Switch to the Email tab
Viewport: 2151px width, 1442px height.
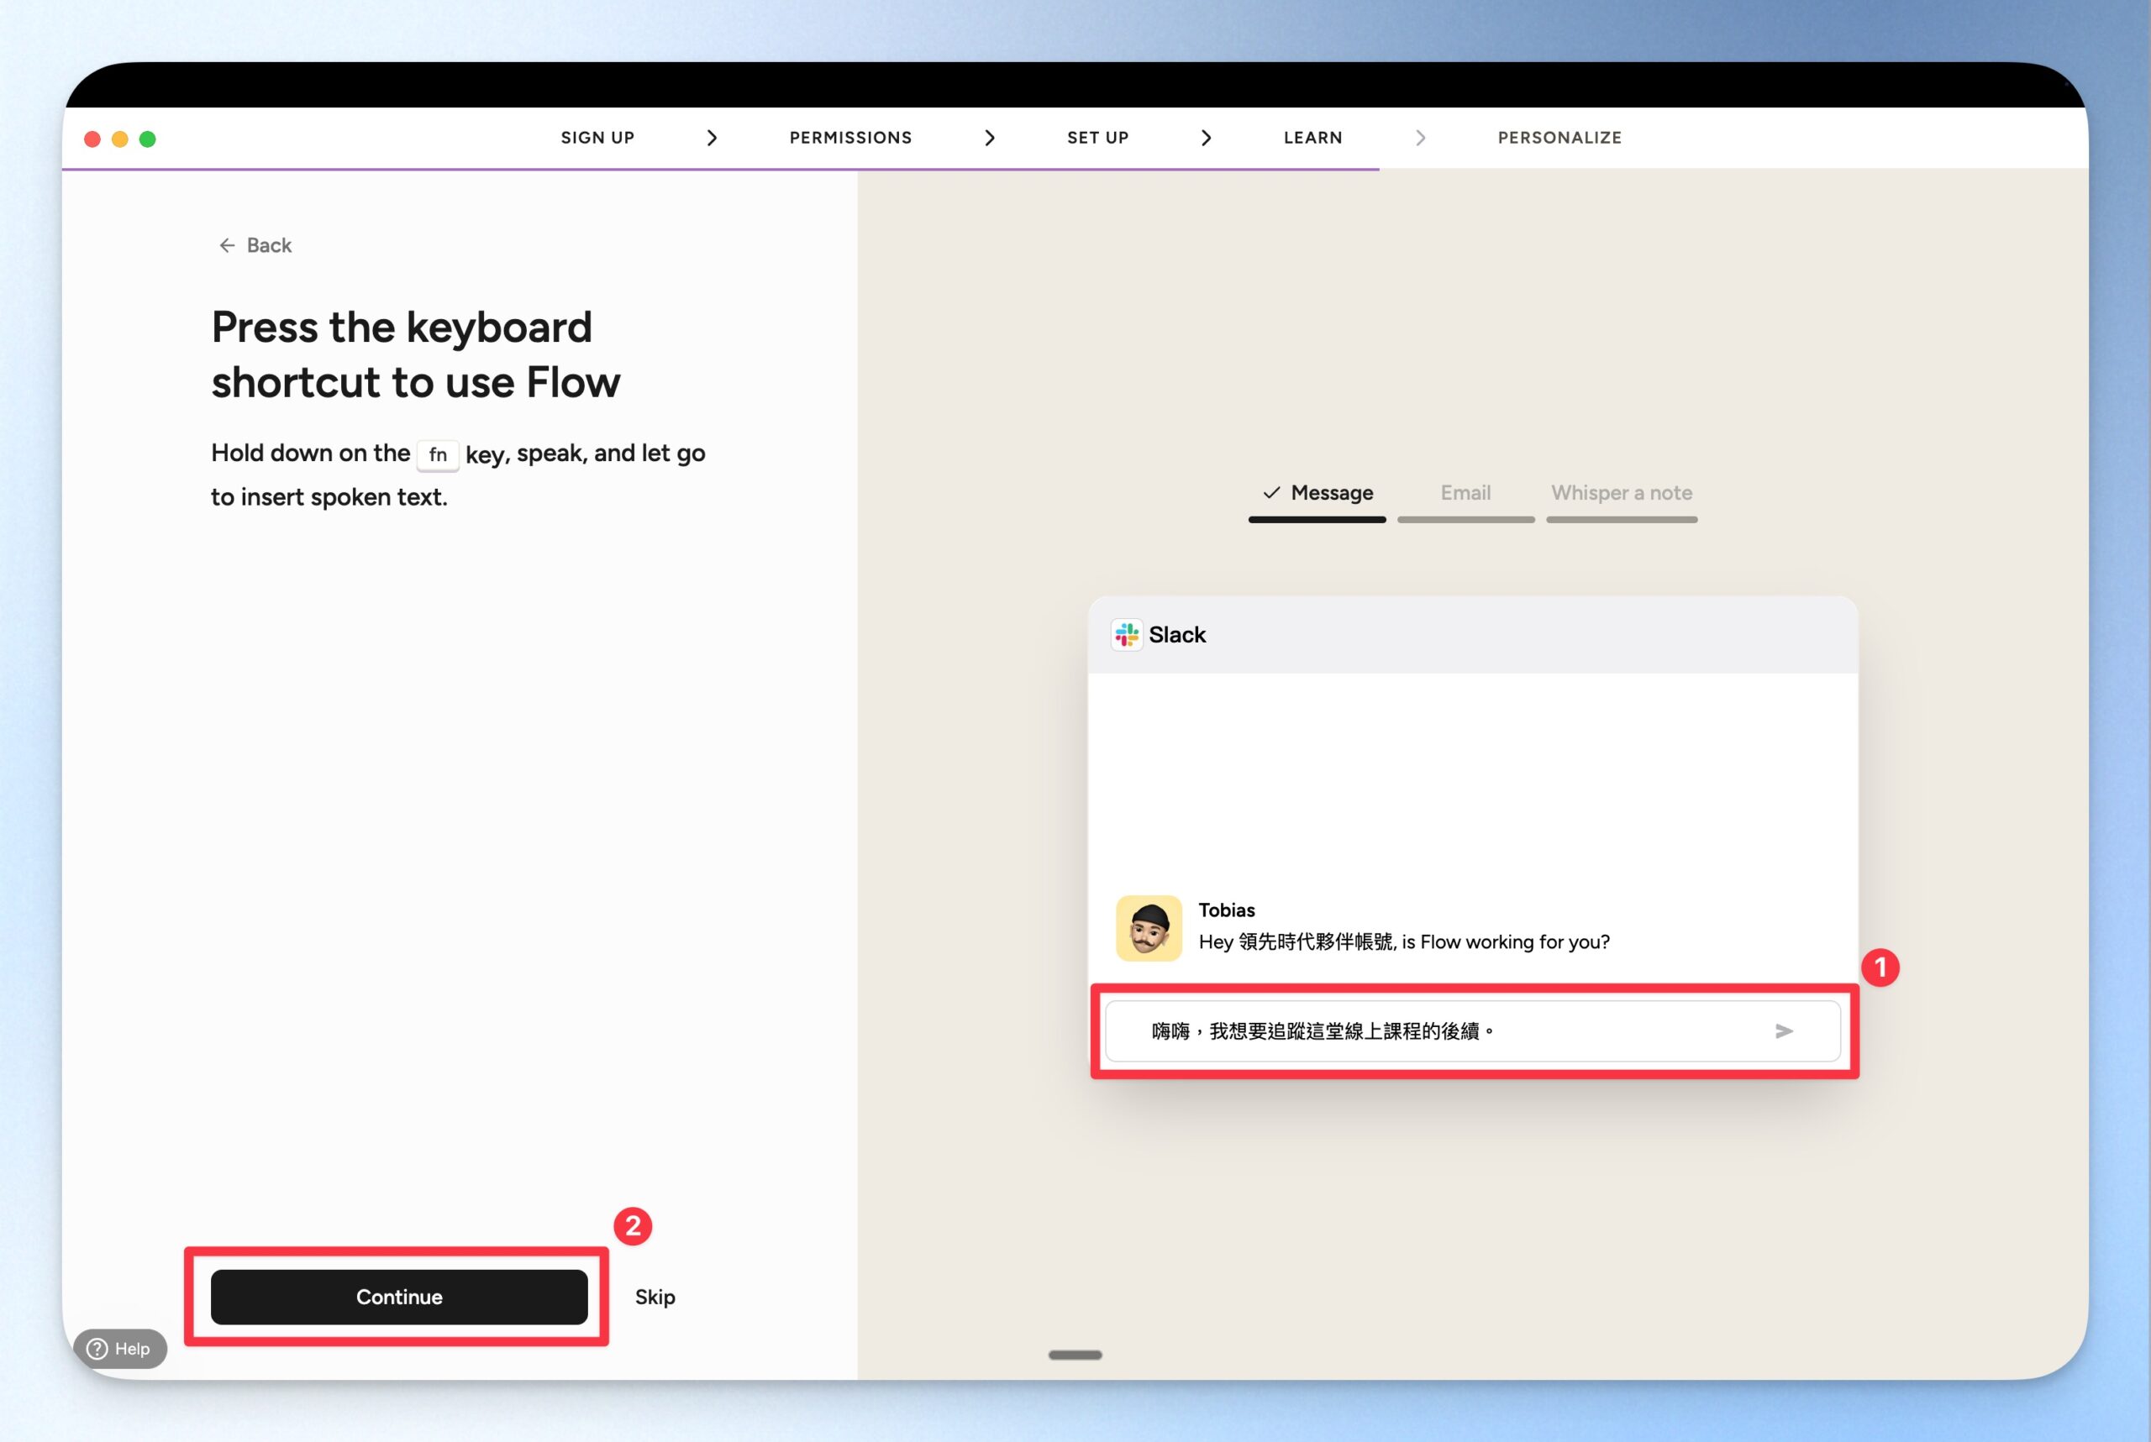click(x=1465, y=493)
